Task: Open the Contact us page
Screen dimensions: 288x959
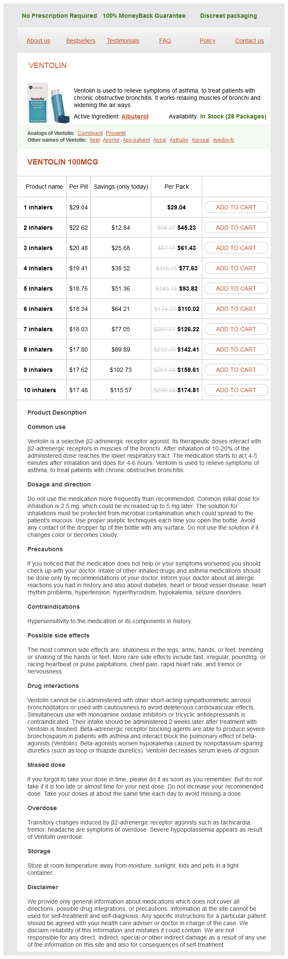Action: tap(249, 41)
